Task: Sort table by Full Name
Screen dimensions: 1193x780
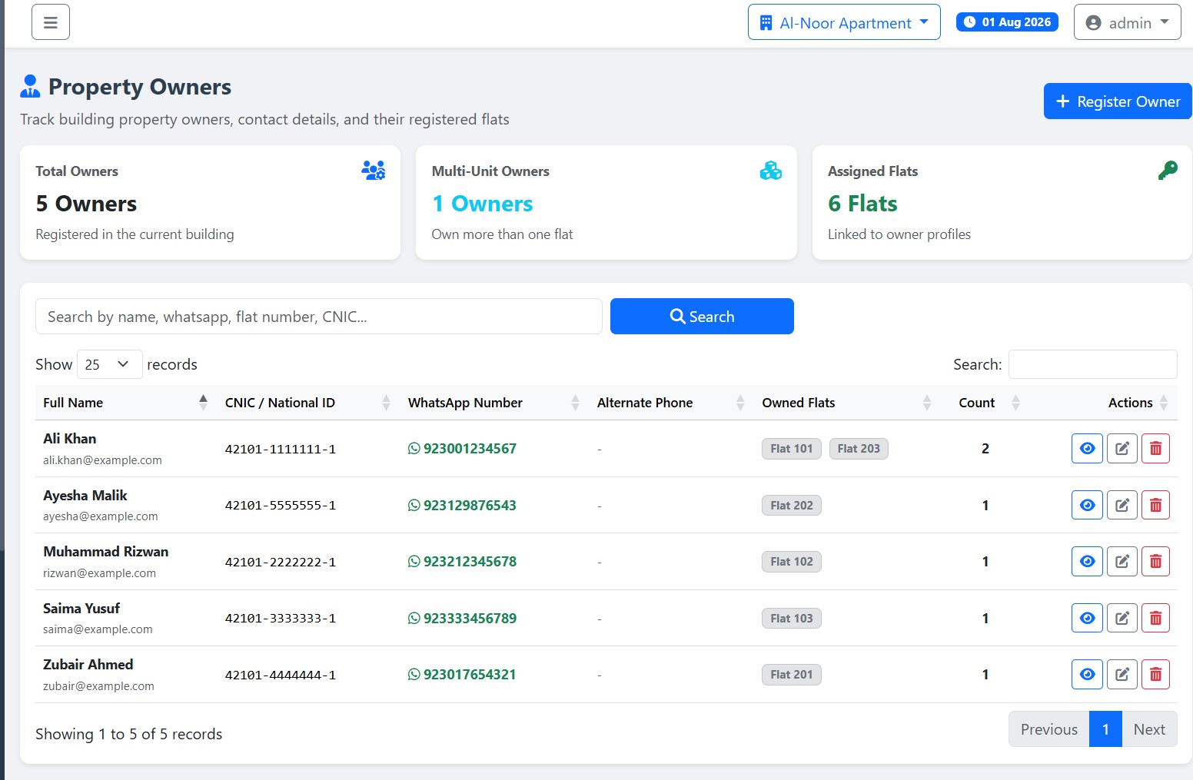Action: pos(125,403)
